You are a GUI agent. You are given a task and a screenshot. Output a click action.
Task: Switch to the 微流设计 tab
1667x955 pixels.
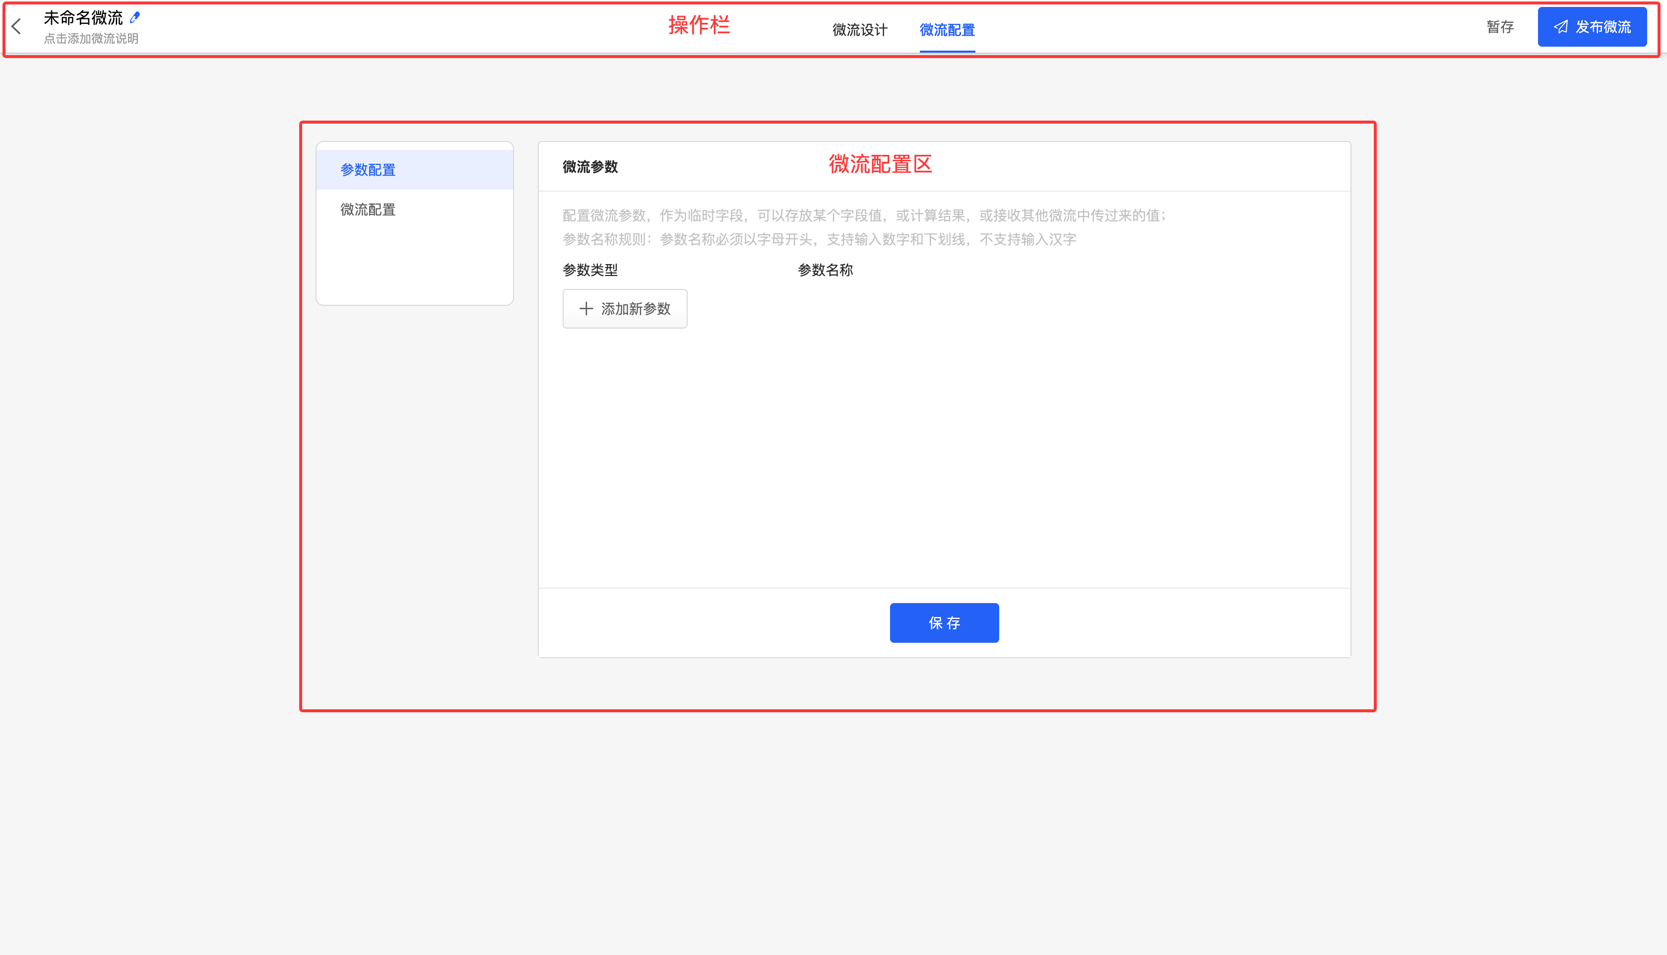point(859,29)
